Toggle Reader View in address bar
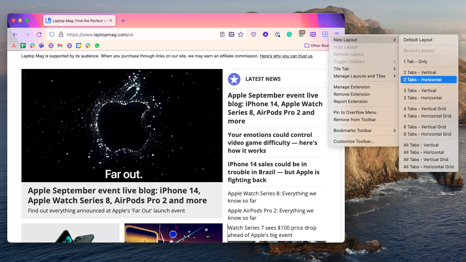 (x=222, y=34)
